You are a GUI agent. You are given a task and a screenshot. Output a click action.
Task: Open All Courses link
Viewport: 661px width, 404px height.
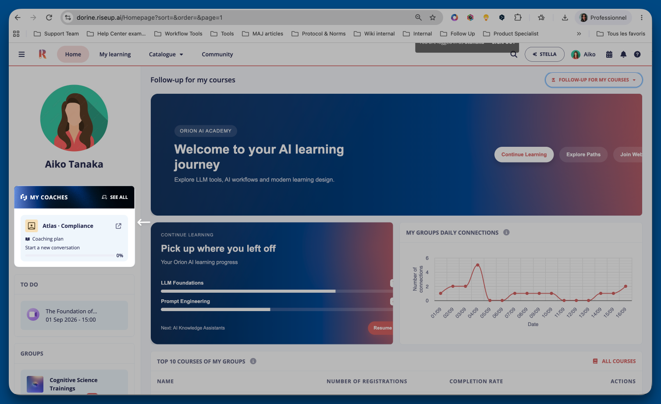[614, 361]
